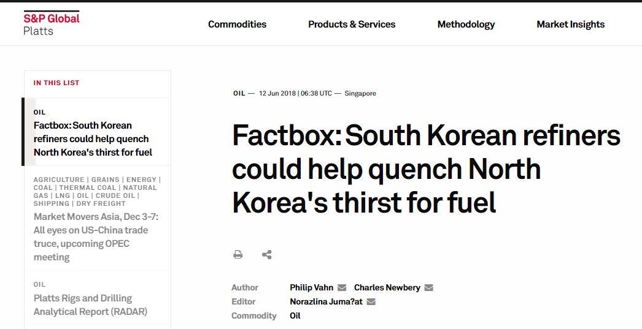Click author name Philip Vahn
This screenshot has width=642, height=329.
pos(312,288)
